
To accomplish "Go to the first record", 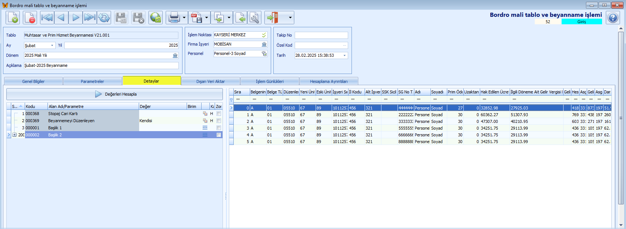I will [47, 18].
